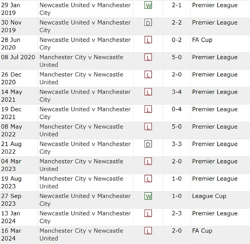
Task: Open the 26 Dec 2020 Manchester City v Newcastle fixture
Action: tap(81, 78)
